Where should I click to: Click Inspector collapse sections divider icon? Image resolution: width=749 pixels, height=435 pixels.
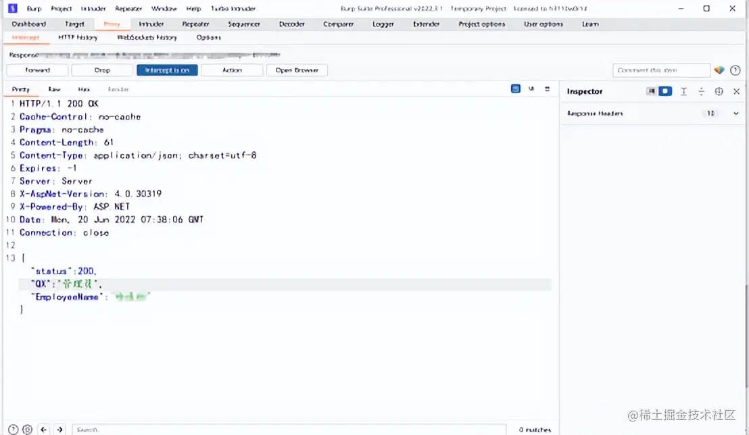coord(701,91)
